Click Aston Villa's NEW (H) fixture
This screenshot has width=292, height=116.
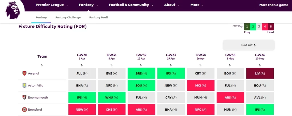(171, 85)
